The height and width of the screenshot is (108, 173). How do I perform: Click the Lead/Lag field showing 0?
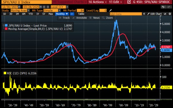coord(103,10)
